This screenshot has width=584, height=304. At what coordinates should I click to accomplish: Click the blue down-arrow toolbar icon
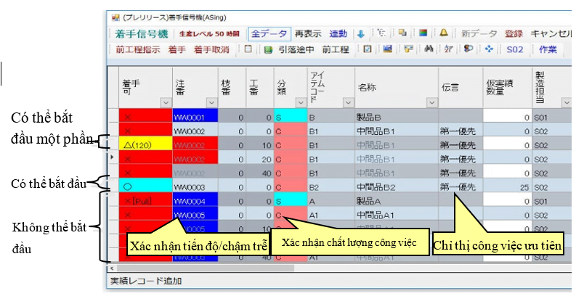coord(360,34)
